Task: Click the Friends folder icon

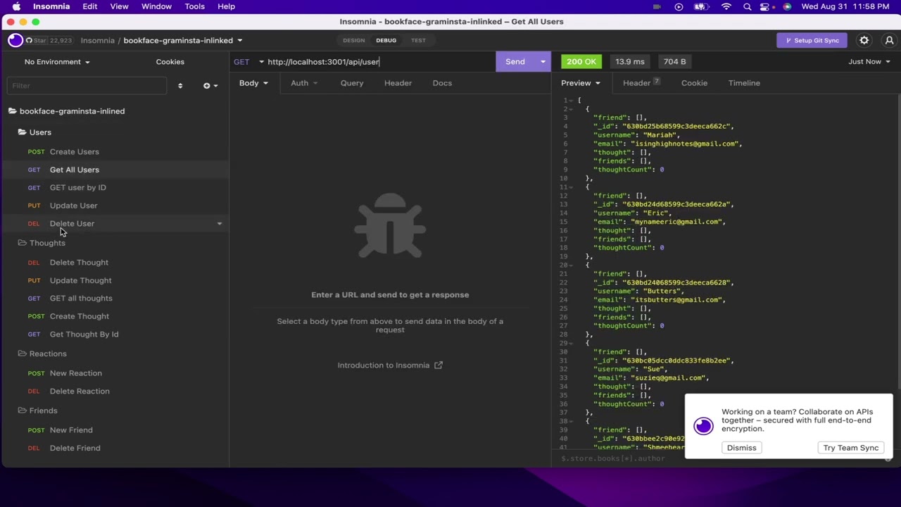Action: tap(23, 411)
